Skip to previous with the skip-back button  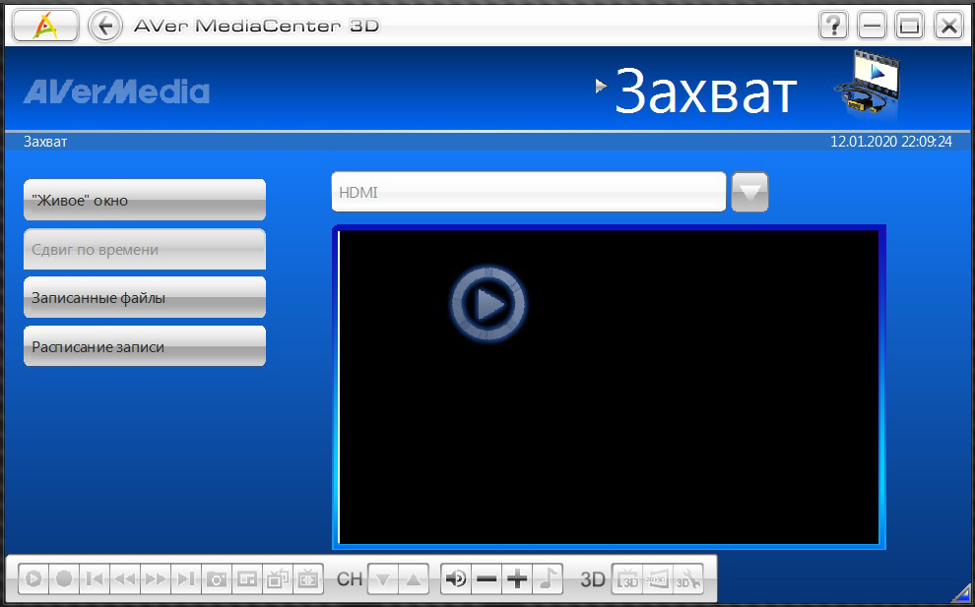pos(95,579)
